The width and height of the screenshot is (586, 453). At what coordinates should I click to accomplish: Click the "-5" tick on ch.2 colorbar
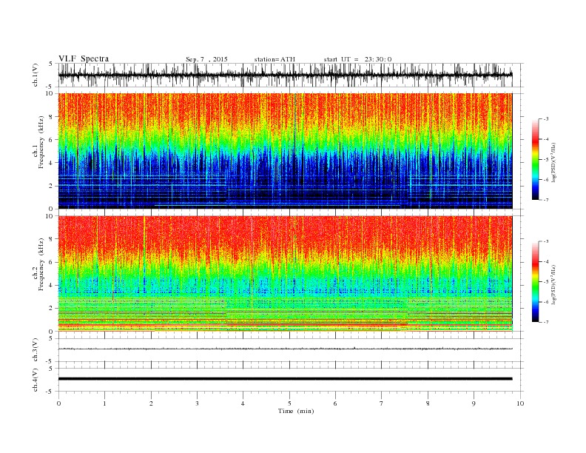(546, 282)
